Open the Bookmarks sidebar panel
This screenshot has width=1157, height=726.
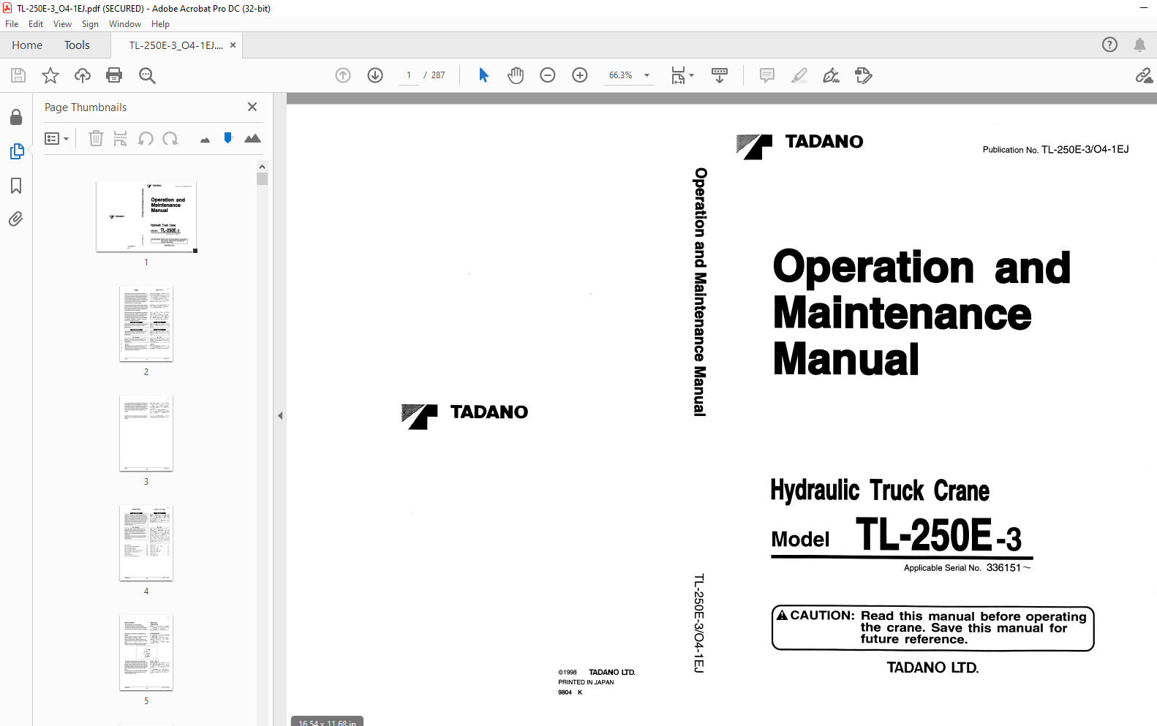[x=16, y=186]
